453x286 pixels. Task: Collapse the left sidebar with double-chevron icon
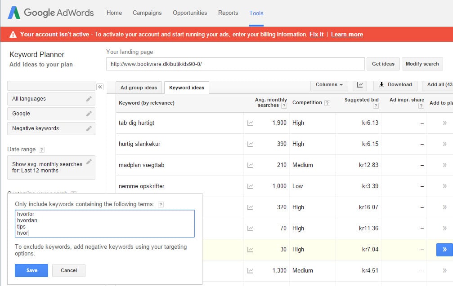(100, 87)
